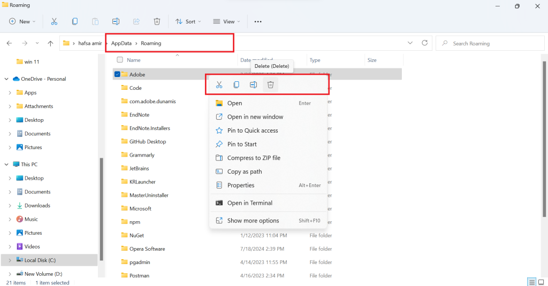The width and height of the screenshot is (548, 286).
Task: Sort by the Size column header
Action: click(x=372, y=60)
